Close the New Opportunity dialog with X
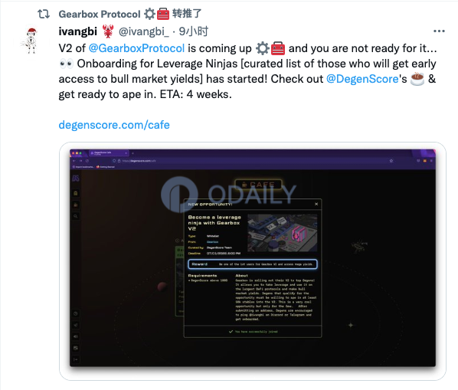The image size is (458, 390). tap(316, 204)
